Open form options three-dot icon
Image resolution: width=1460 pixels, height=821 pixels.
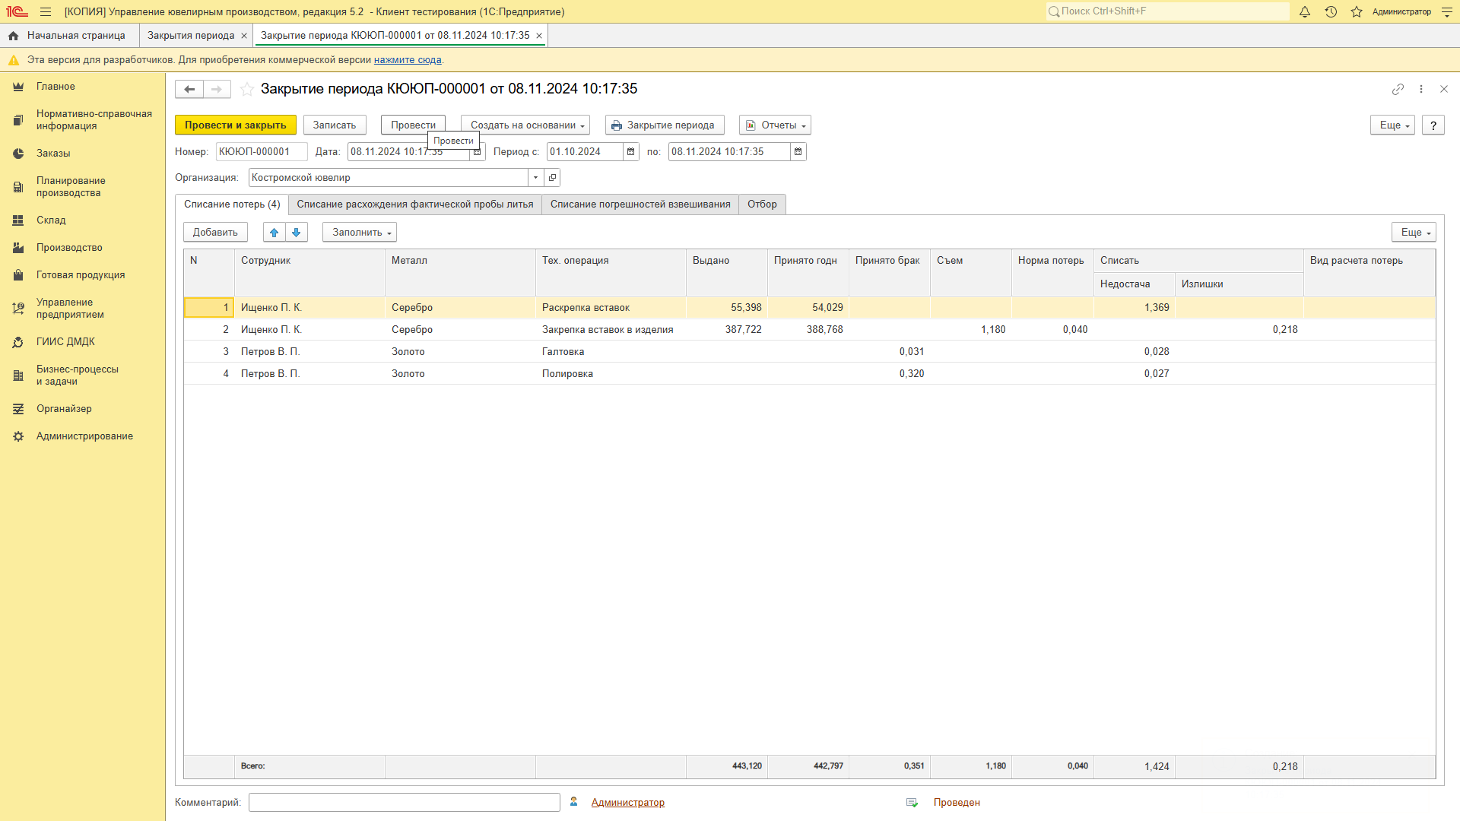[1421, 89]
